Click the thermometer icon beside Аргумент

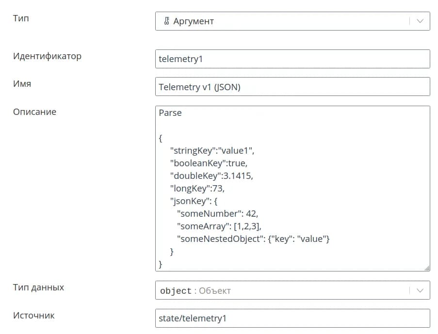tap(166, 21)
